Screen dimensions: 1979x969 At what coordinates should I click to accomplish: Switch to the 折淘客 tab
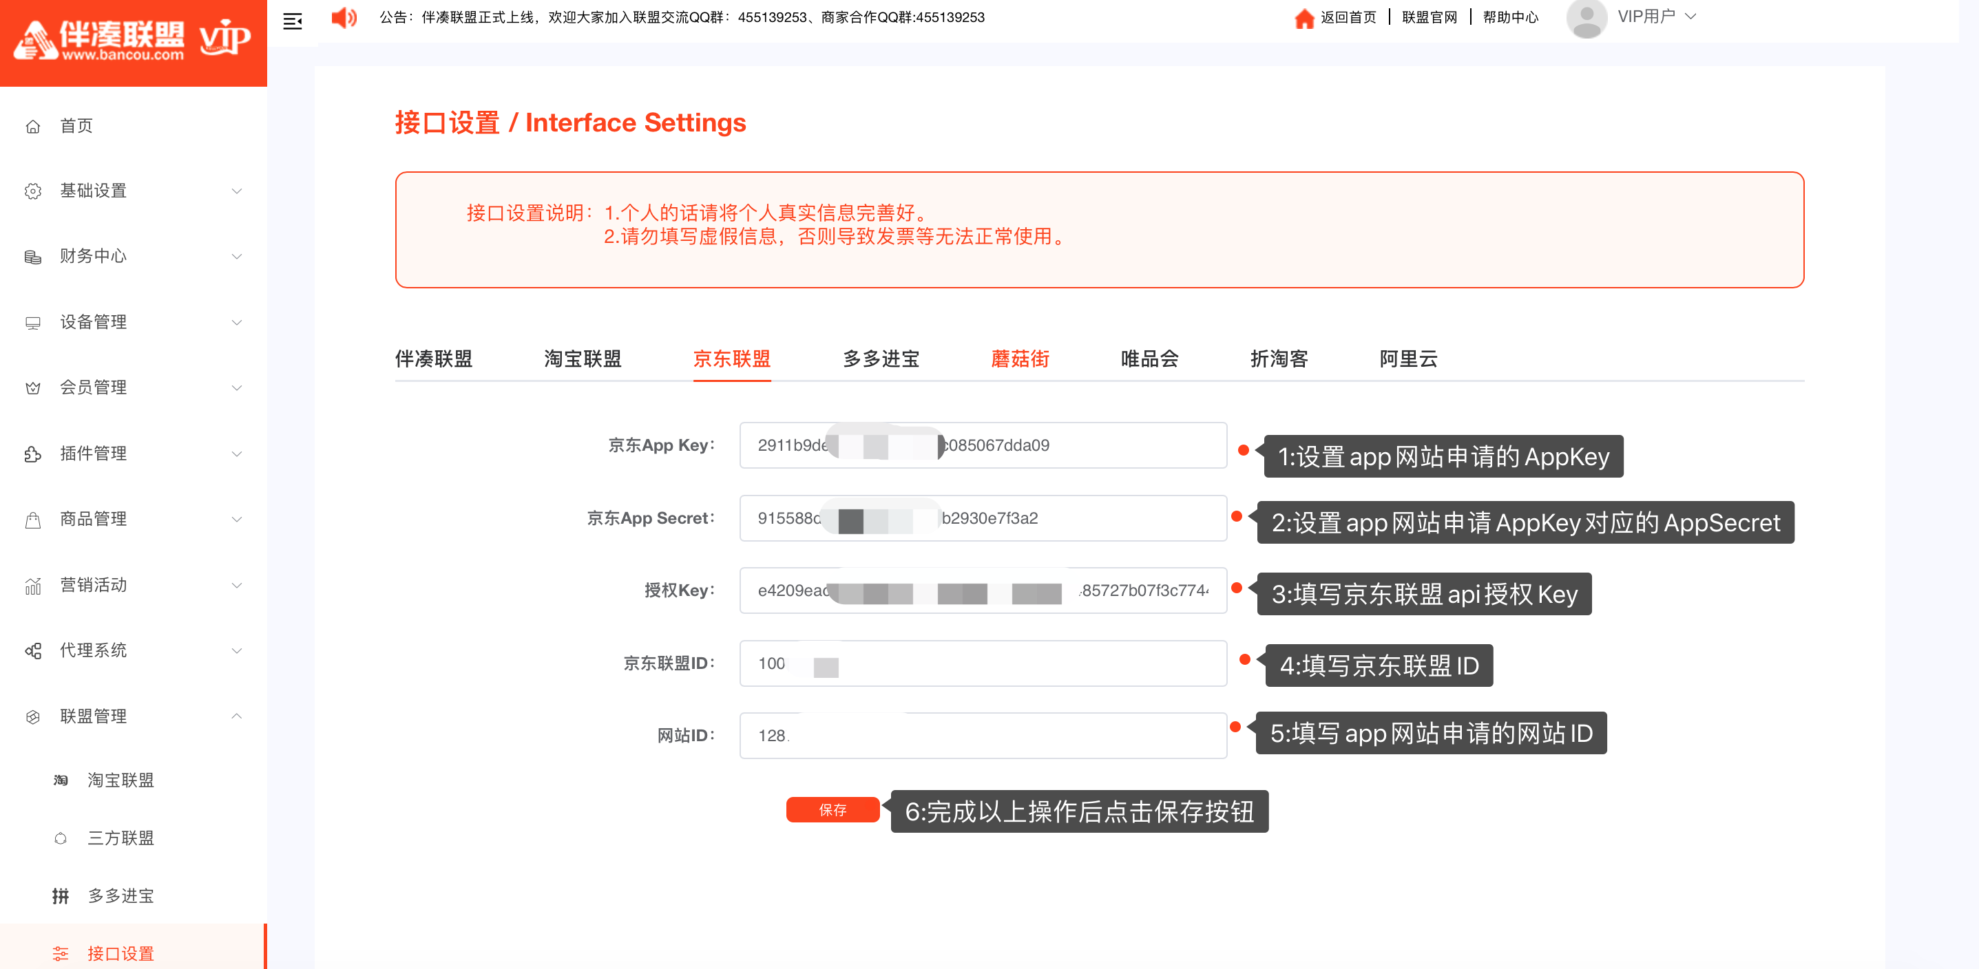pos(1279,359)
